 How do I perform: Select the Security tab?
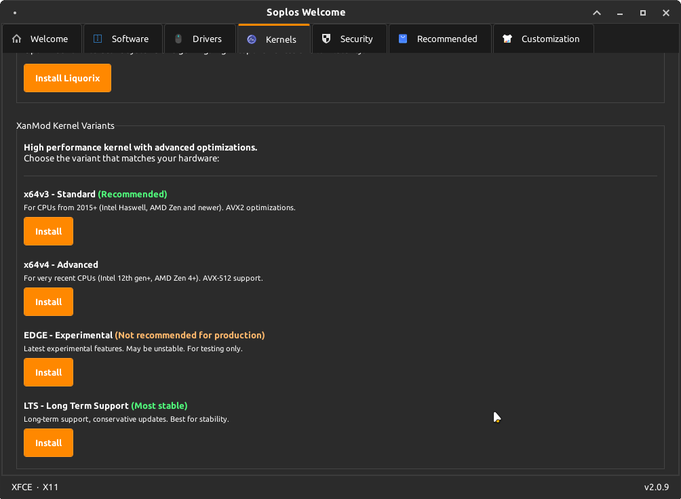click(x=349, y=39)
